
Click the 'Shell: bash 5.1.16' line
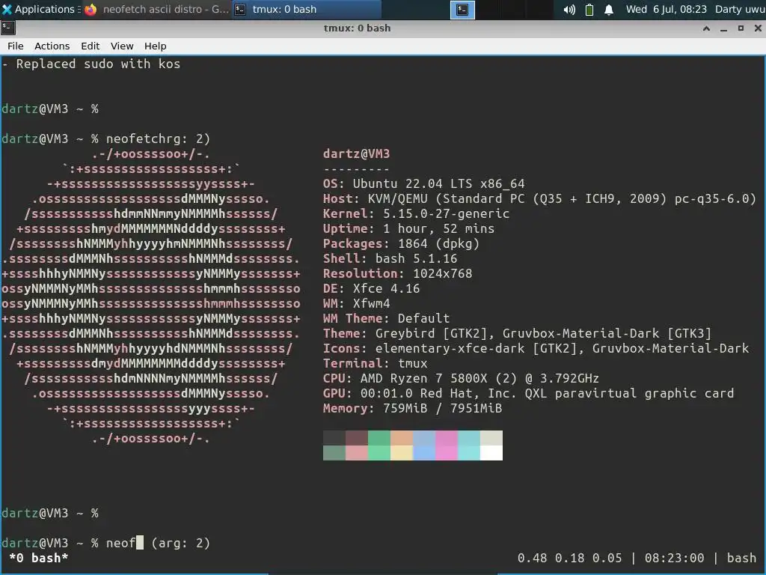(390, 258)
